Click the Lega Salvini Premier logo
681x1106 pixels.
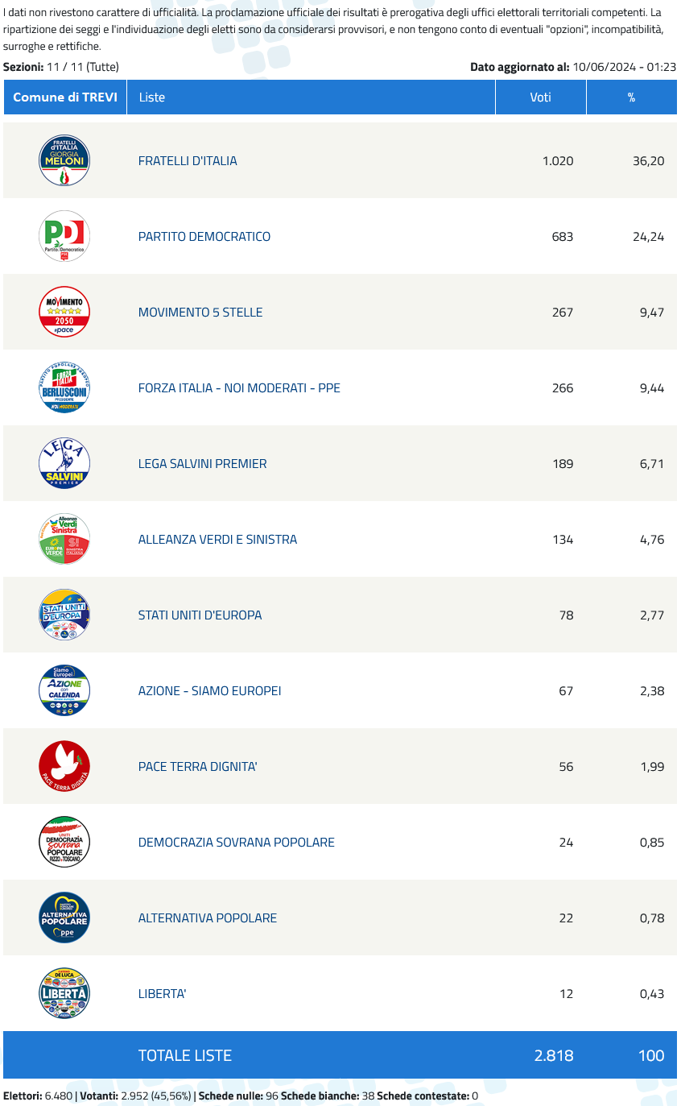click(x=64, y=463)
